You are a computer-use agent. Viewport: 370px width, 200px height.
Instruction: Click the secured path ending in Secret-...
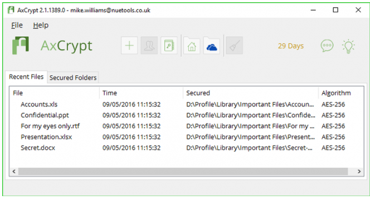point(249,148)
